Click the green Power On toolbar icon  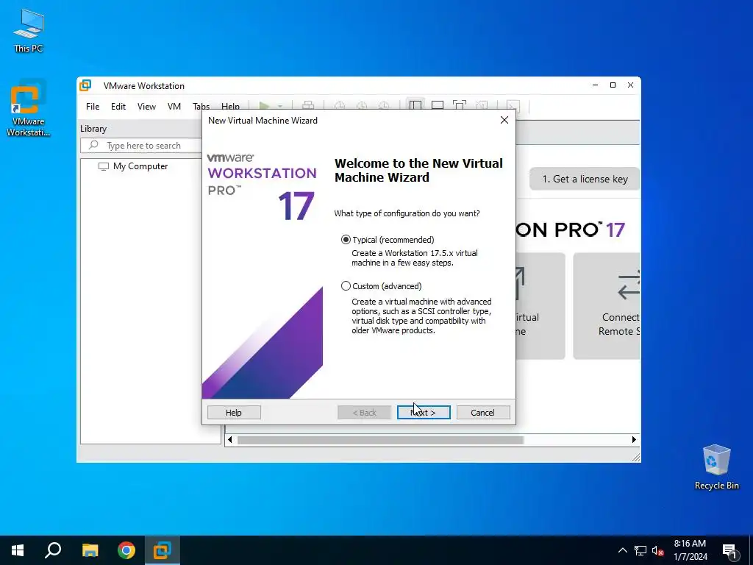coord(264,106)
